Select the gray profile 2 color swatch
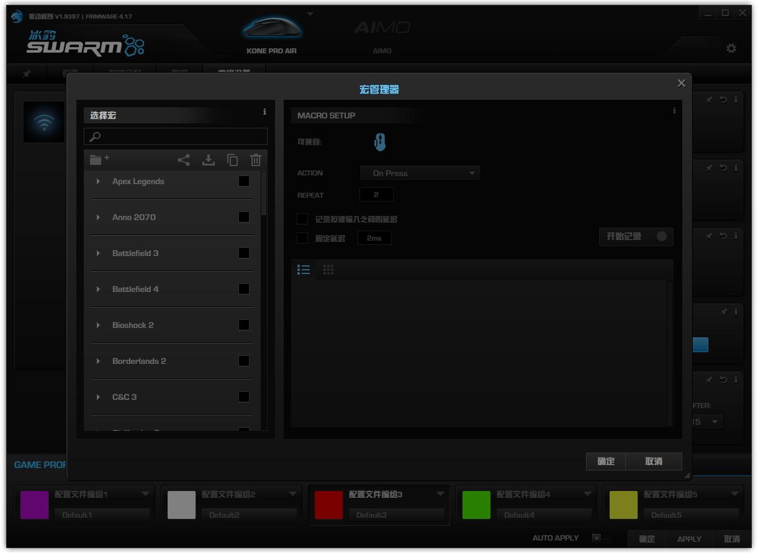Viewport: 758px width, 553px height. pyautogui.click(x=181, y=505)
